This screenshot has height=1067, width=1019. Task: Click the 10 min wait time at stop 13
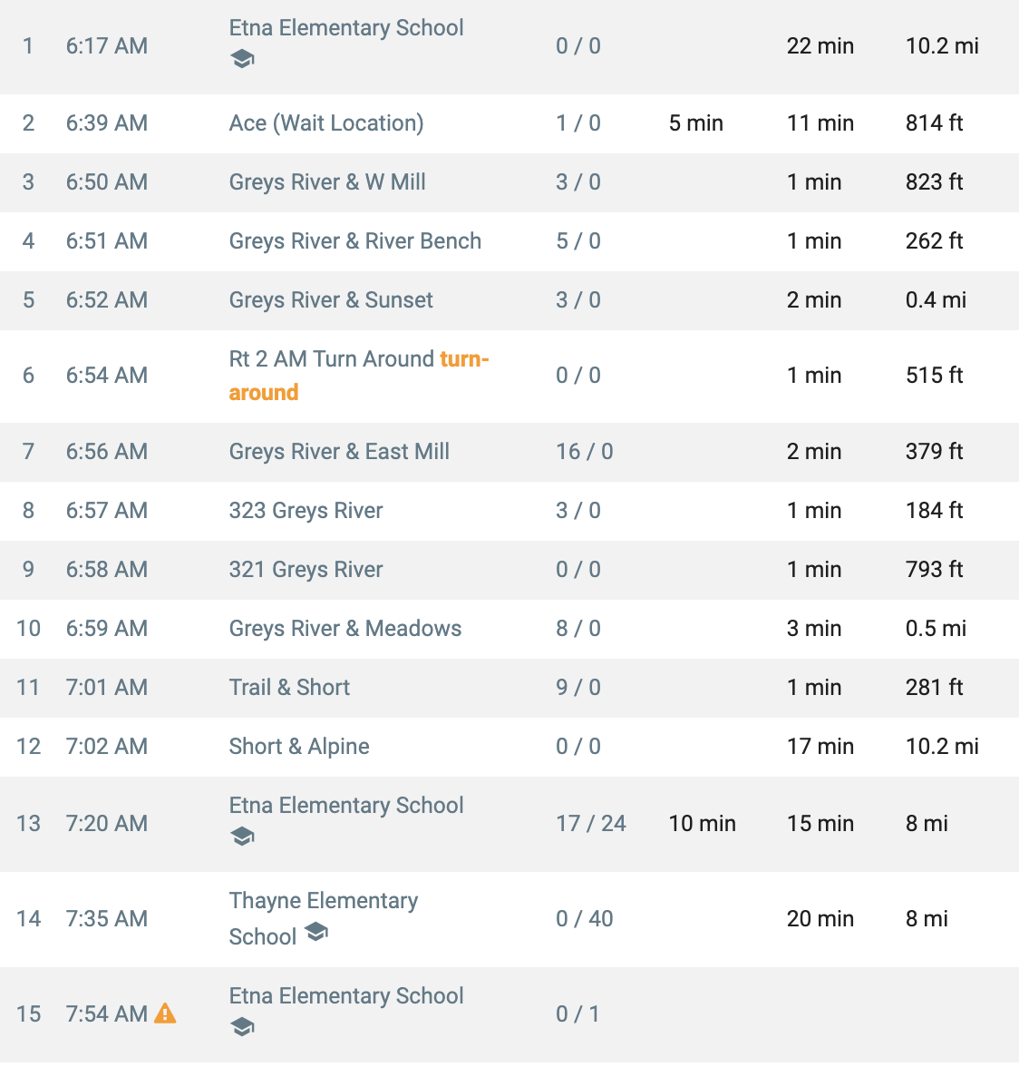(x=703, y=824)
